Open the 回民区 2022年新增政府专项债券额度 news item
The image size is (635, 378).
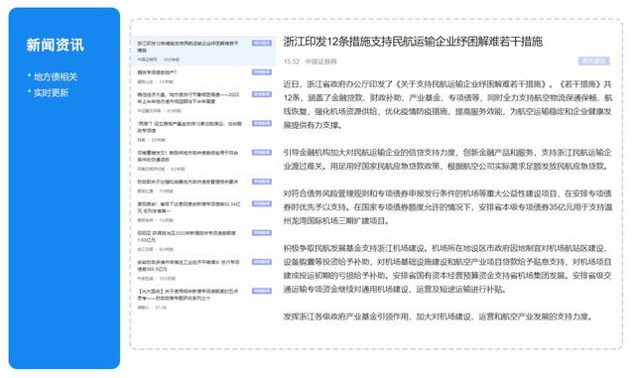(204, 241)
